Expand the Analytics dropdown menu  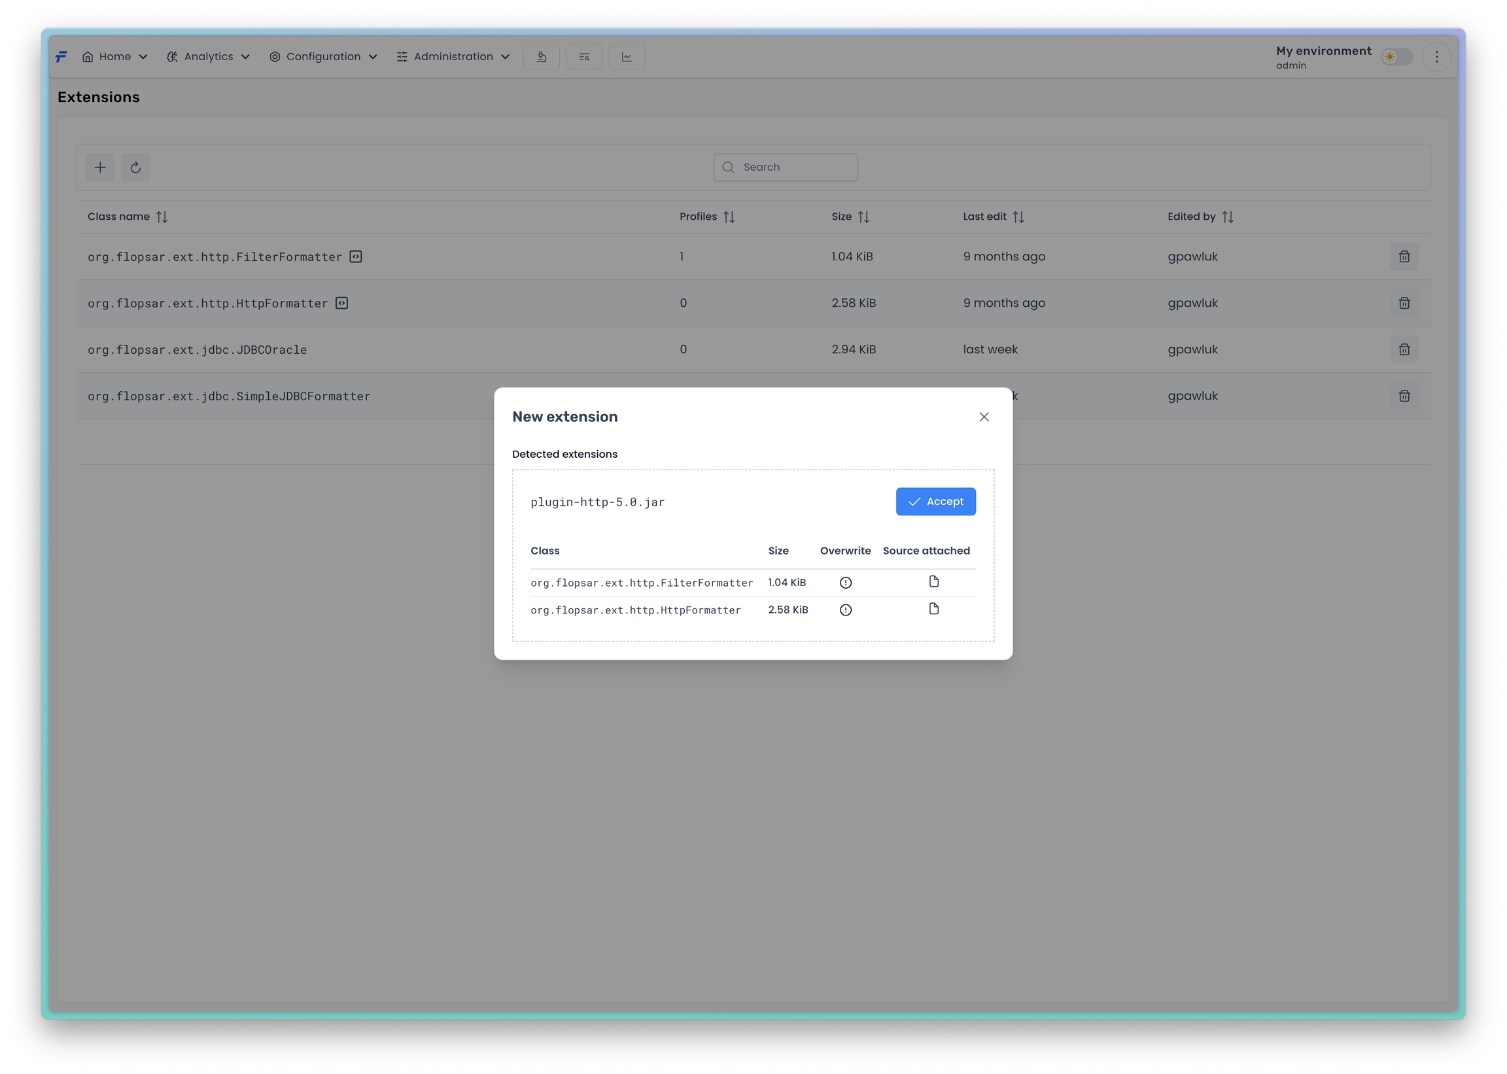coord(207,57)
